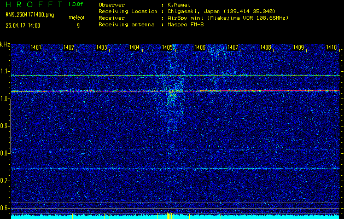The height and width of the screenshot is (219, 344).
Task: Click the 1.1 frequency axis label
Action: click(x=5, y=71)
